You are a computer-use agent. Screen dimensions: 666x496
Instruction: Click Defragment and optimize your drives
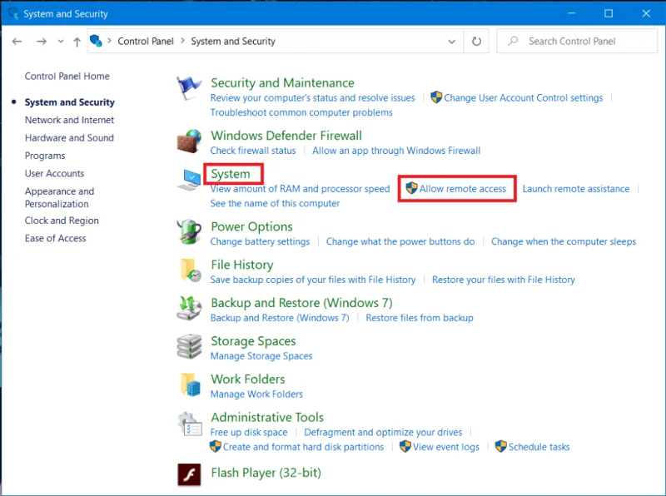pyautogui.click(x=383, y=432)
